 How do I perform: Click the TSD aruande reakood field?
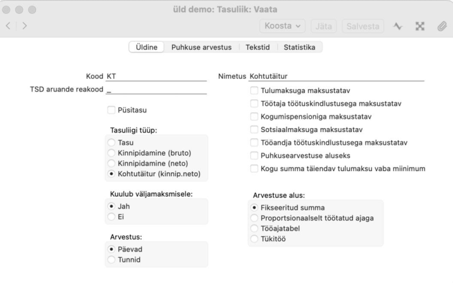coord(156,90)
